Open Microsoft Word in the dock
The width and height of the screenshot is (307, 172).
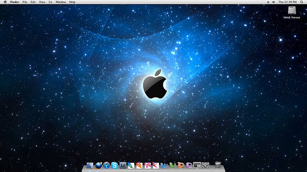pyautogui.click(x=164, y=165)
